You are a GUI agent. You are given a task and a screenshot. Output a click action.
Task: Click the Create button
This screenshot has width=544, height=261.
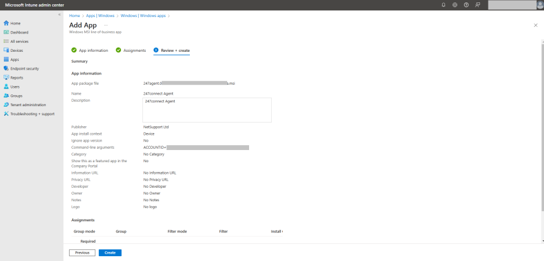tap(110, 252)
